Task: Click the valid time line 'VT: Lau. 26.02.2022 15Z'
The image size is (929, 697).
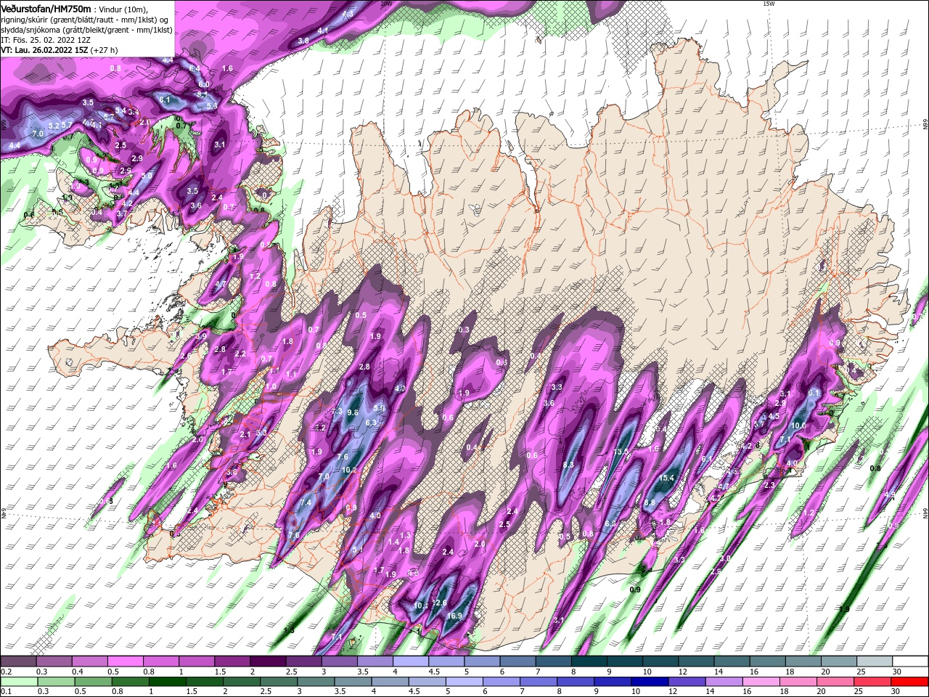Action: (44, 50)
